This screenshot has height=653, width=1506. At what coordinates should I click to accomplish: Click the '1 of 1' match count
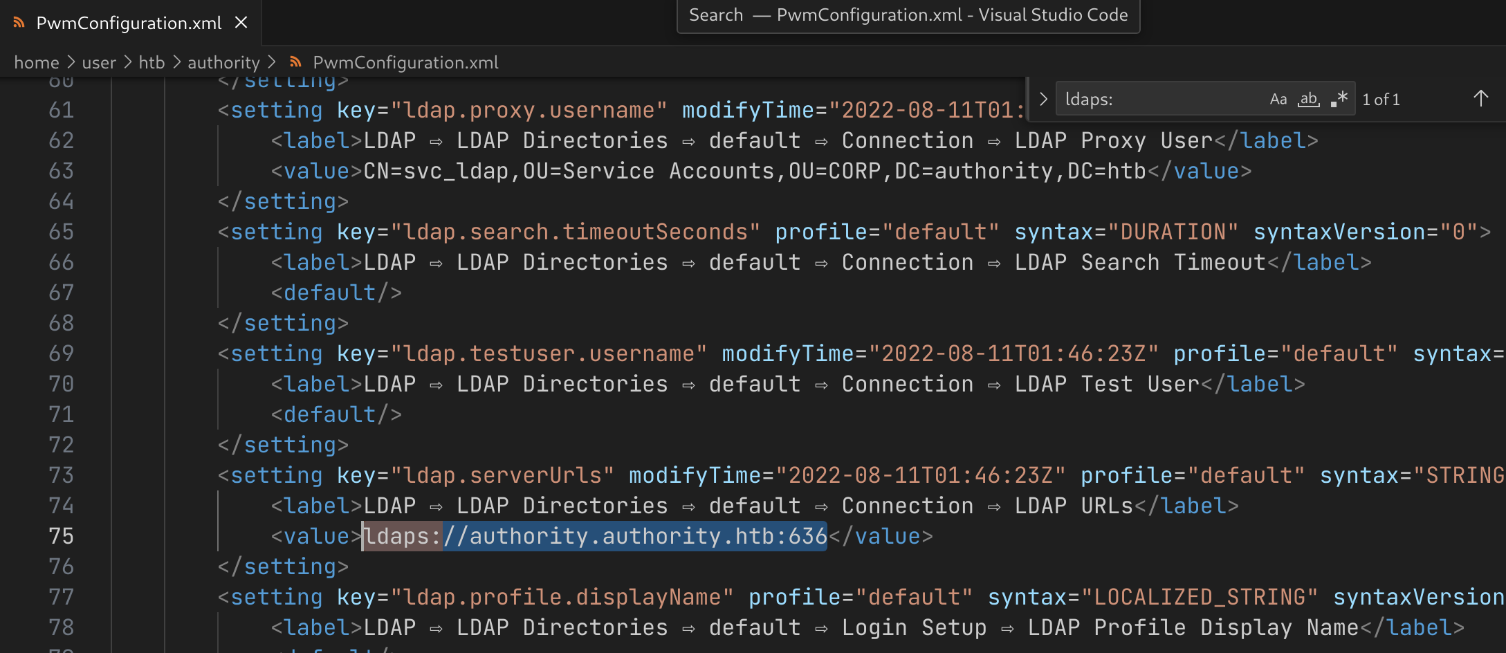[1381, 100]
